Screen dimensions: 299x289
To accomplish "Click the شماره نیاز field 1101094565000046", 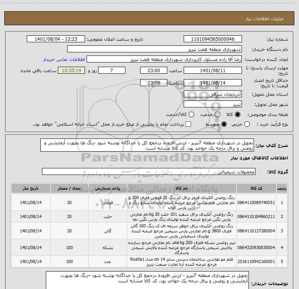I will [213, 39].
